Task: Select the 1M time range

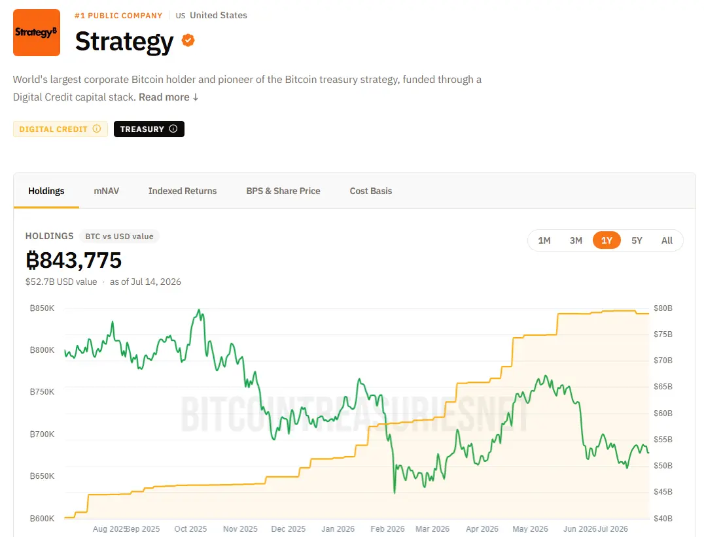Action: [x=544, y=240]
